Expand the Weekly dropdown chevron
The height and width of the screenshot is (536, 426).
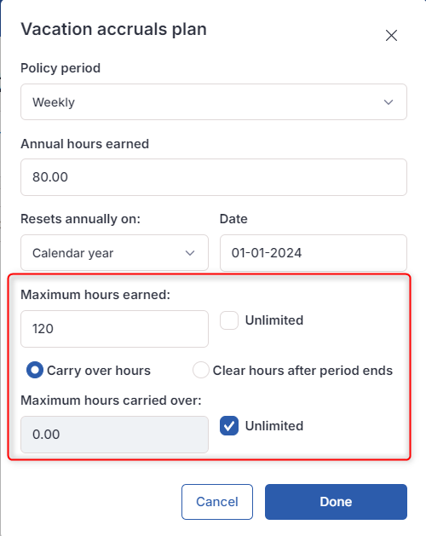388,102
